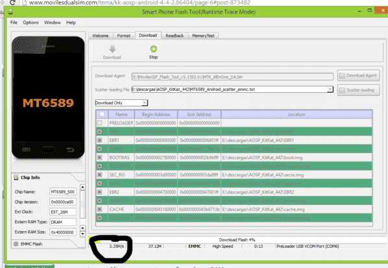Click the Scatter-loading button
This screenshot has width=388, height=268.
coord(359,90)
